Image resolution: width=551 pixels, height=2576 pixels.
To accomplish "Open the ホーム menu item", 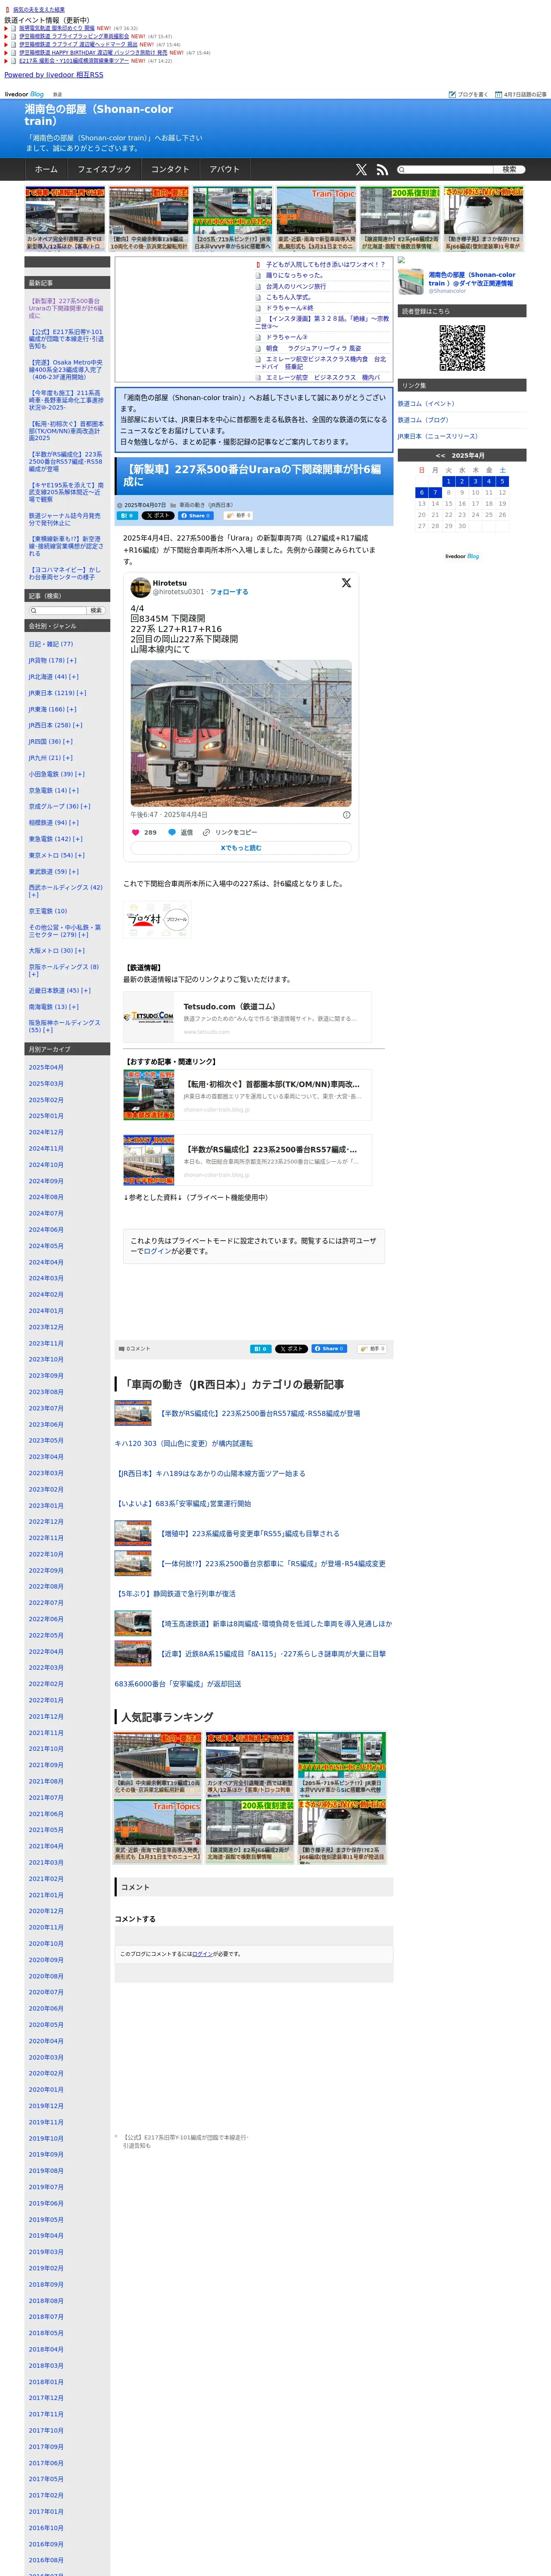I will coord(46,170).
